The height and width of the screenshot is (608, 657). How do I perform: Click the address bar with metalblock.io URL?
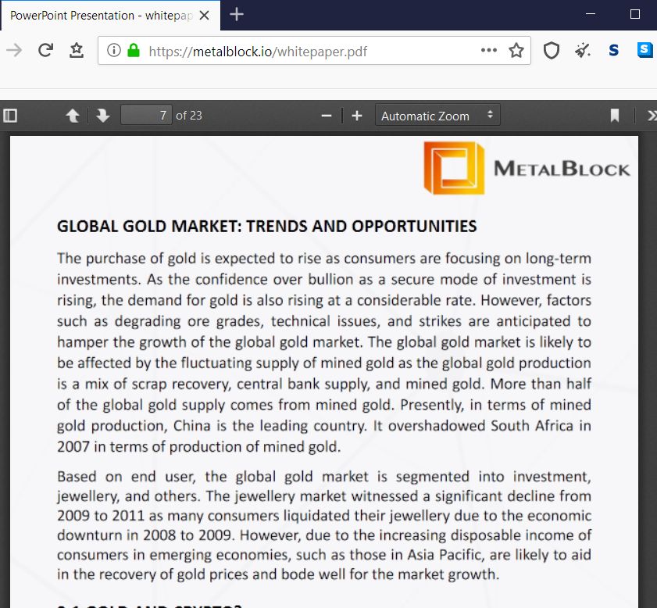(314, 51)
